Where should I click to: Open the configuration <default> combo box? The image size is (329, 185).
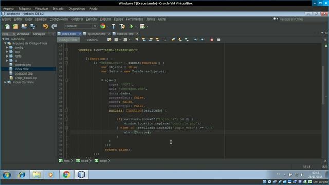[80, 26]
